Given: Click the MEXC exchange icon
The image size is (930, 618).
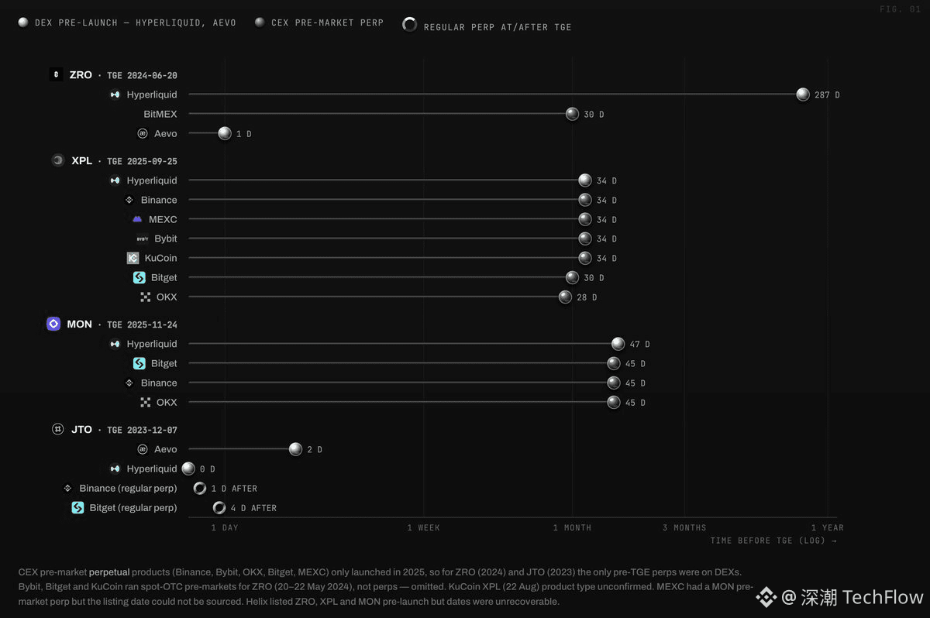Looking at the screenshot, I should (137, 219).
